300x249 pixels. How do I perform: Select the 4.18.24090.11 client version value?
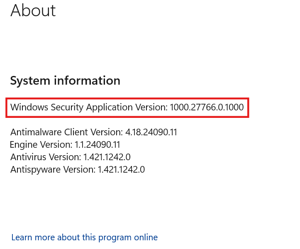click(151, 132)
